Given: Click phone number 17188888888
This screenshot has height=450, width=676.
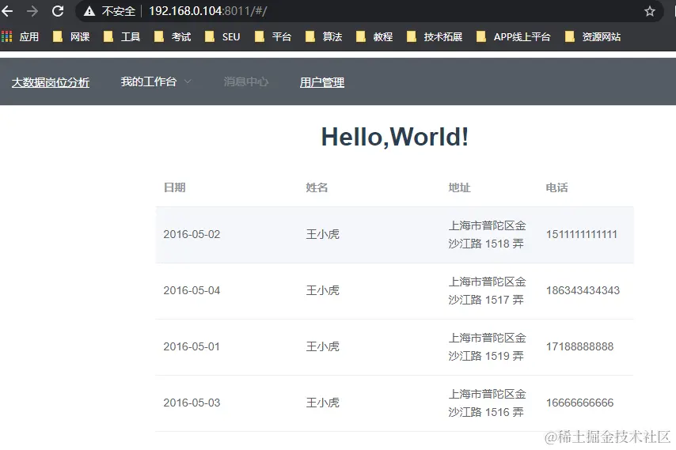Looking at the screenshot, I should tap(580, 346).
